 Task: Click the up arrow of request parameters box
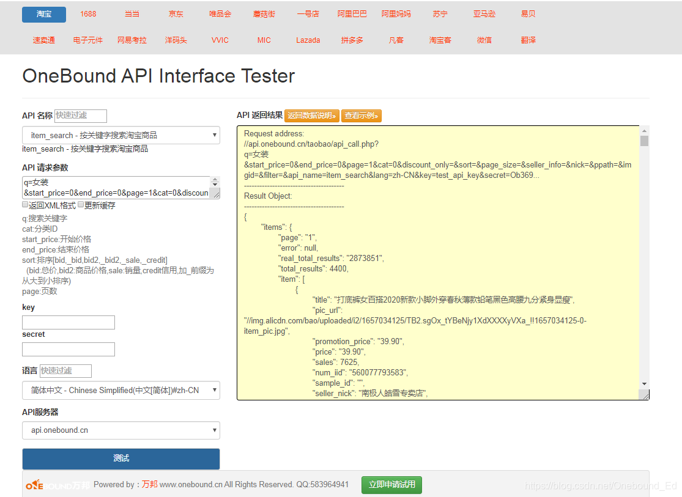[x=215, y=180]
